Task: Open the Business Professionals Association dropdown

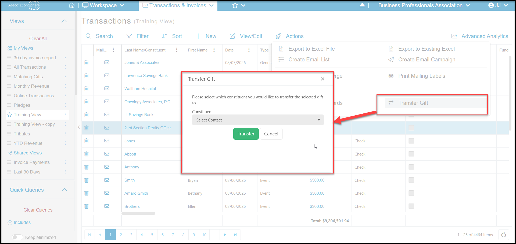Action: 424,5
